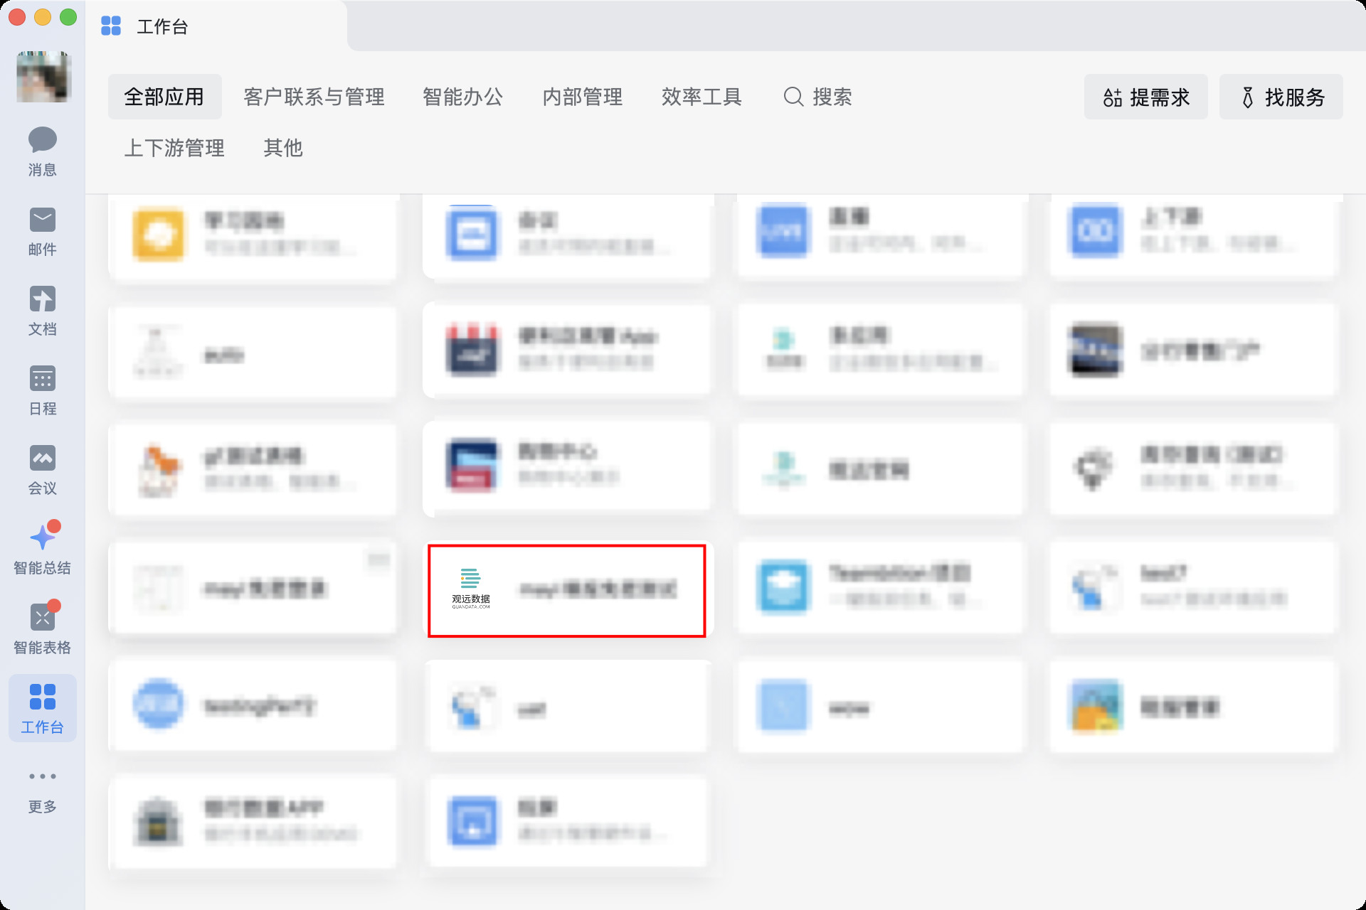Image resolution: width=1366 pixels, height=910 pixels.
Task: Switch to the 客户联系与管理 tab
Action: pos(314,97)
